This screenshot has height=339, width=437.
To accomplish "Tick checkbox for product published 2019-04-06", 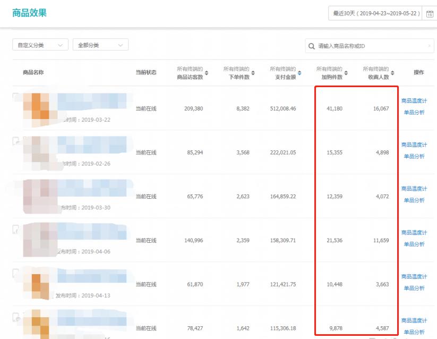I will point(16,229).
